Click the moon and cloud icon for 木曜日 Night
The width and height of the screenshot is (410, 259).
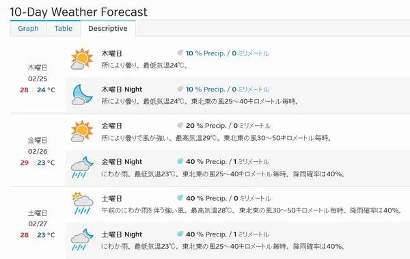[82, 94]
